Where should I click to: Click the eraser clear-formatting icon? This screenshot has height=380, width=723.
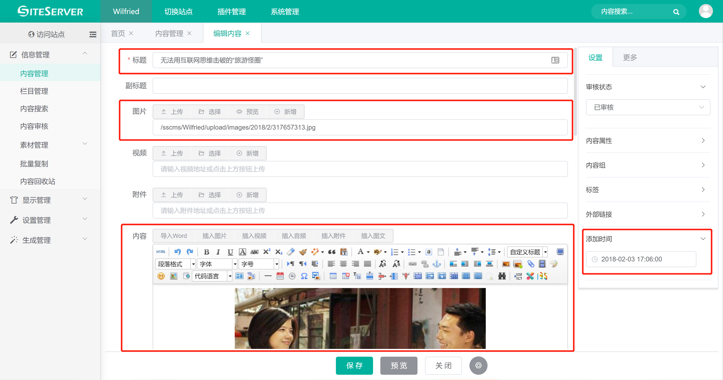coord(291,252)
